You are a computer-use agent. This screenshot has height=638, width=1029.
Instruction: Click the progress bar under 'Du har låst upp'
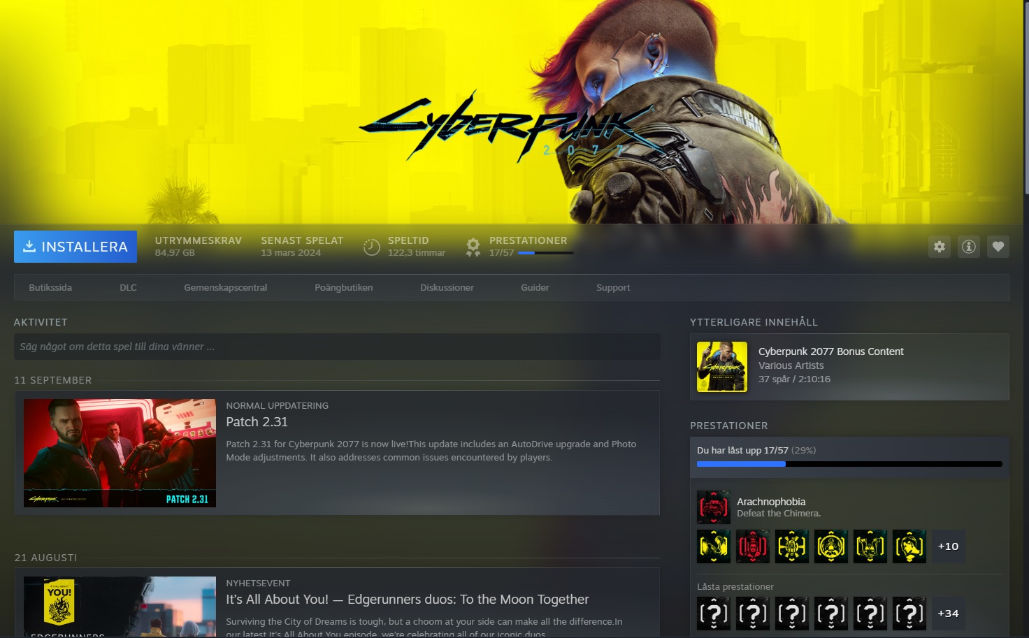pyautogui.click(x=849, y=464)
